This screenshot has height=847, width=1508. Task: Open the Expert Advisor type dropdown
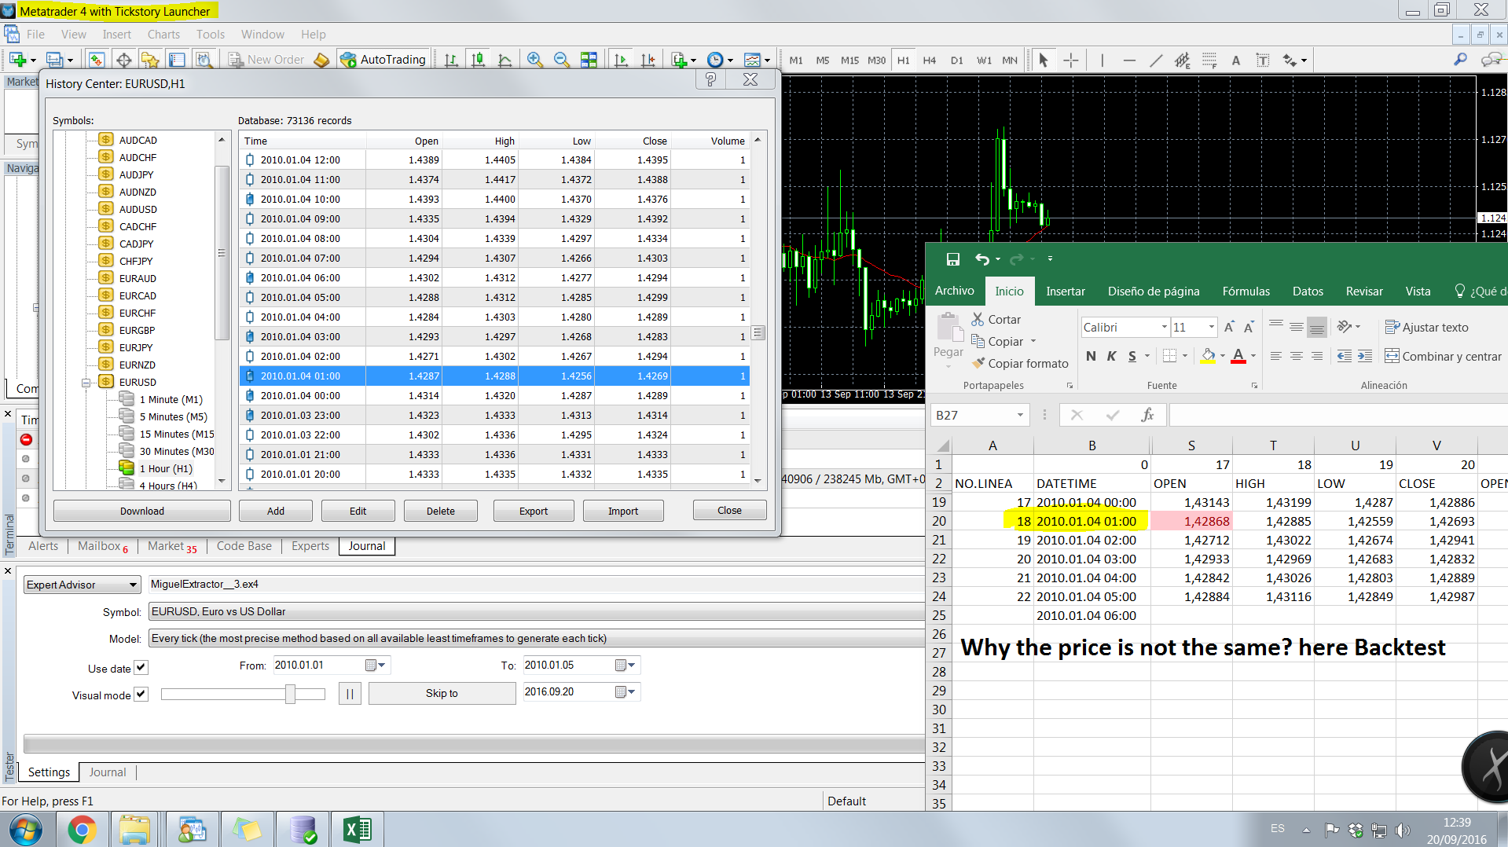134,585
